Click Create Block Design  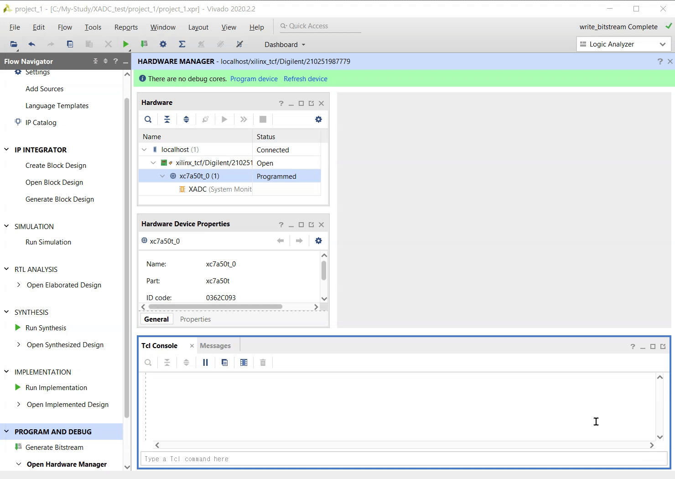pos(56,166)
